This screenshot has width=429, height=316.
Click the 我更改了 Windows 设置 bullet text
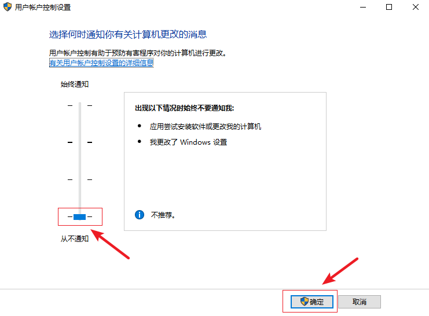click(188, 142)
